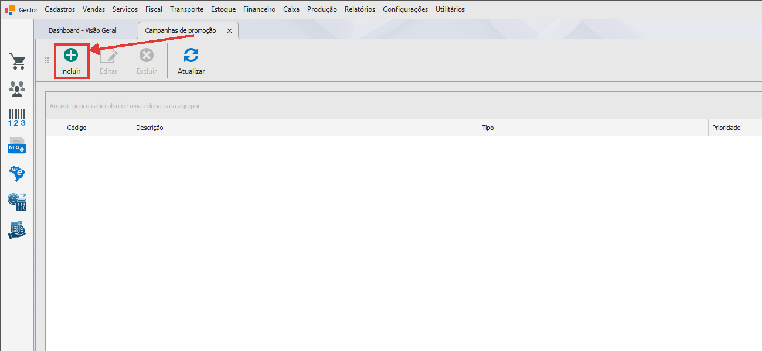This screenshot has height=351, width=762.
Task: Open the money calculator sidebar icon
Action: coord(17,202)
